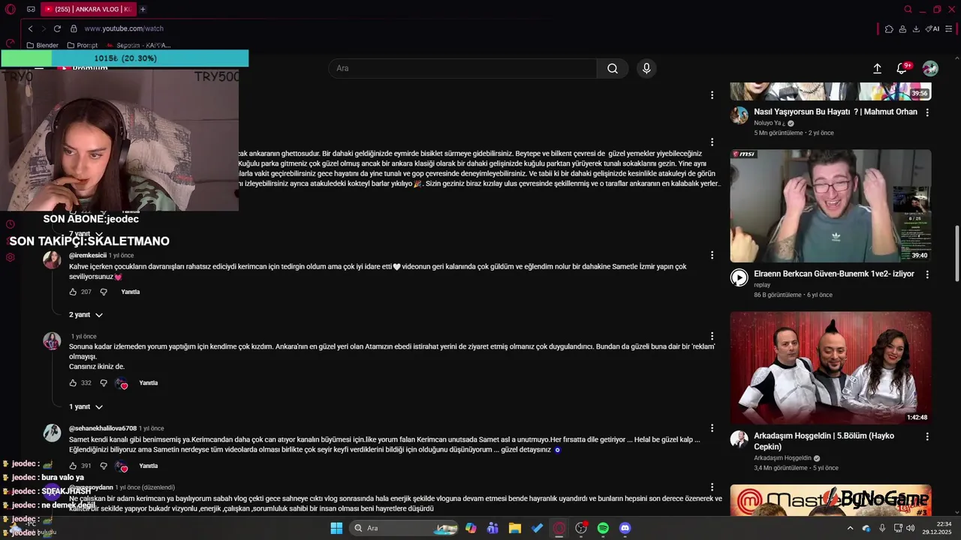Image resolution: width=961 pixels, height=540 pixels.
Task: Open Nasıl Yaşıyorsun Bu Hayatı video title
Action: click(x=836, y=112)
